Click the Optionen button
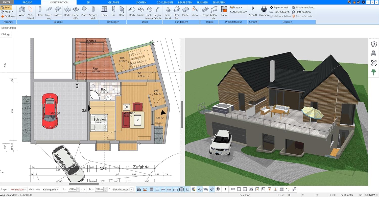 pyautogui.click(x=8, y=16)
